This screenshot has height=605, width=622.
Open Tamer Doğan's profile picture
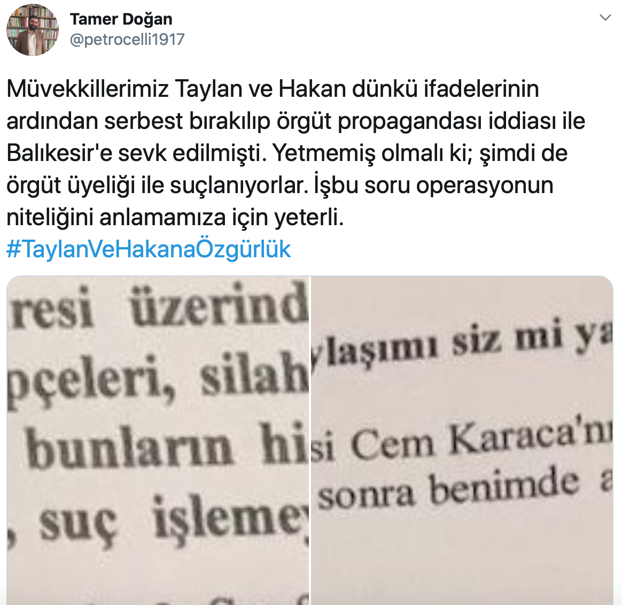(33, 30)
